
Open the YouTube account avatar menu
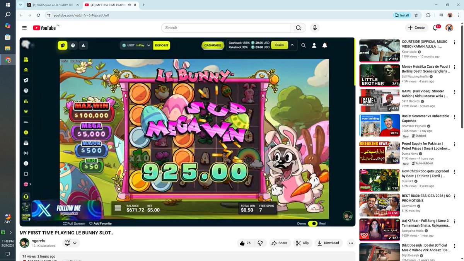pos(449,28)
